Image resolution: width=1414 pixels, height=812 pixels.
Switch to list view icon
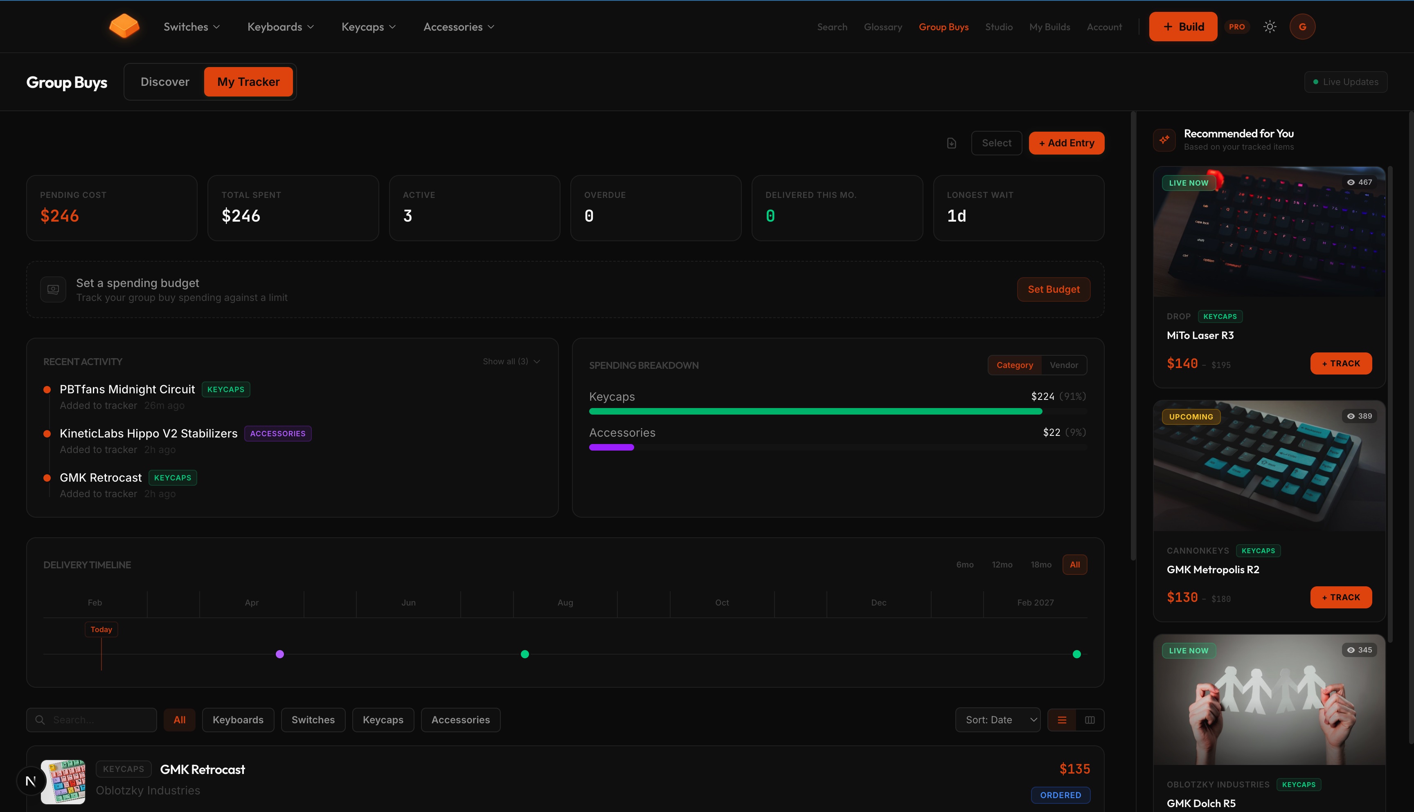[x=1062, y=720]
